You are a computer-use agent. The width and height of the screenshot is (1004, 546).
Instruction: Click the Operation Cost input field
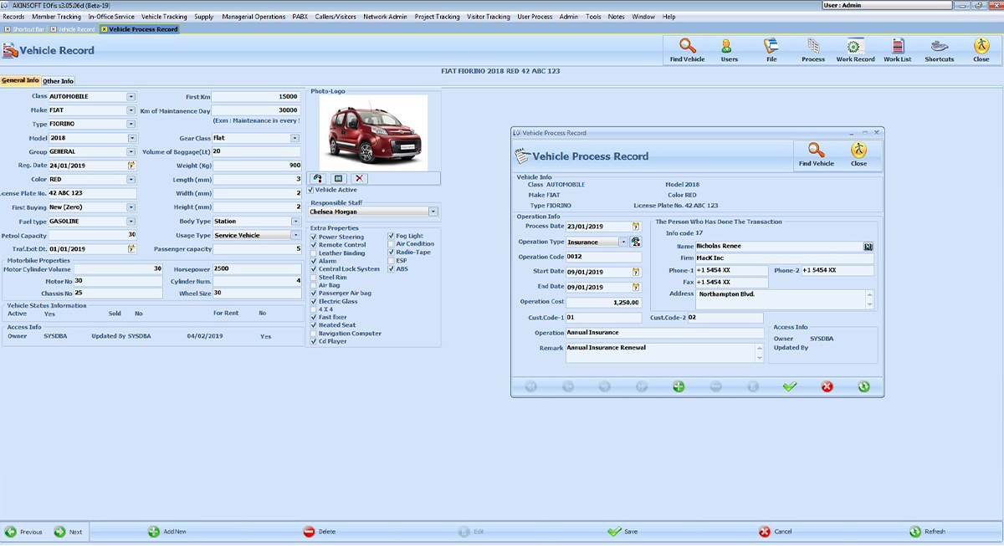tap(603, 302)
